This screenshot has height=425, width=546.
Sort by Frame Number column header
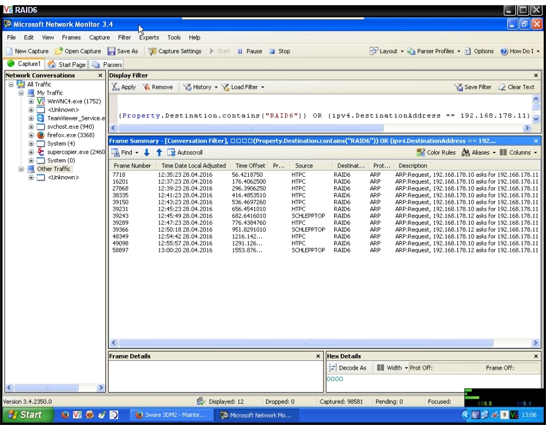[132, 166]
